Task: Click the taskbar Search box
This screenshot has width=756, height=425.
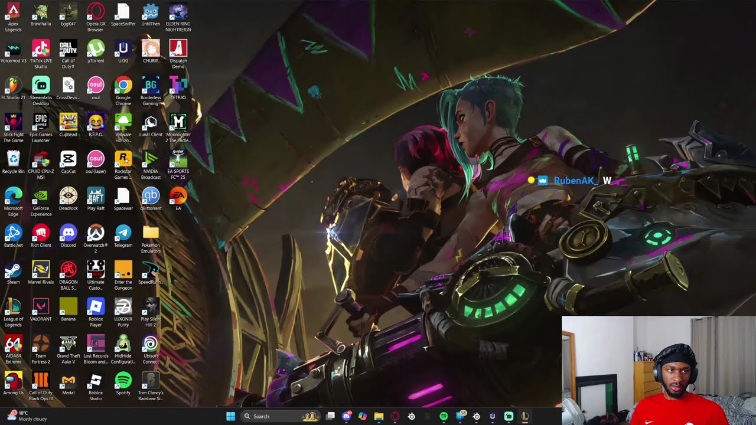Action: pos(281,416)
